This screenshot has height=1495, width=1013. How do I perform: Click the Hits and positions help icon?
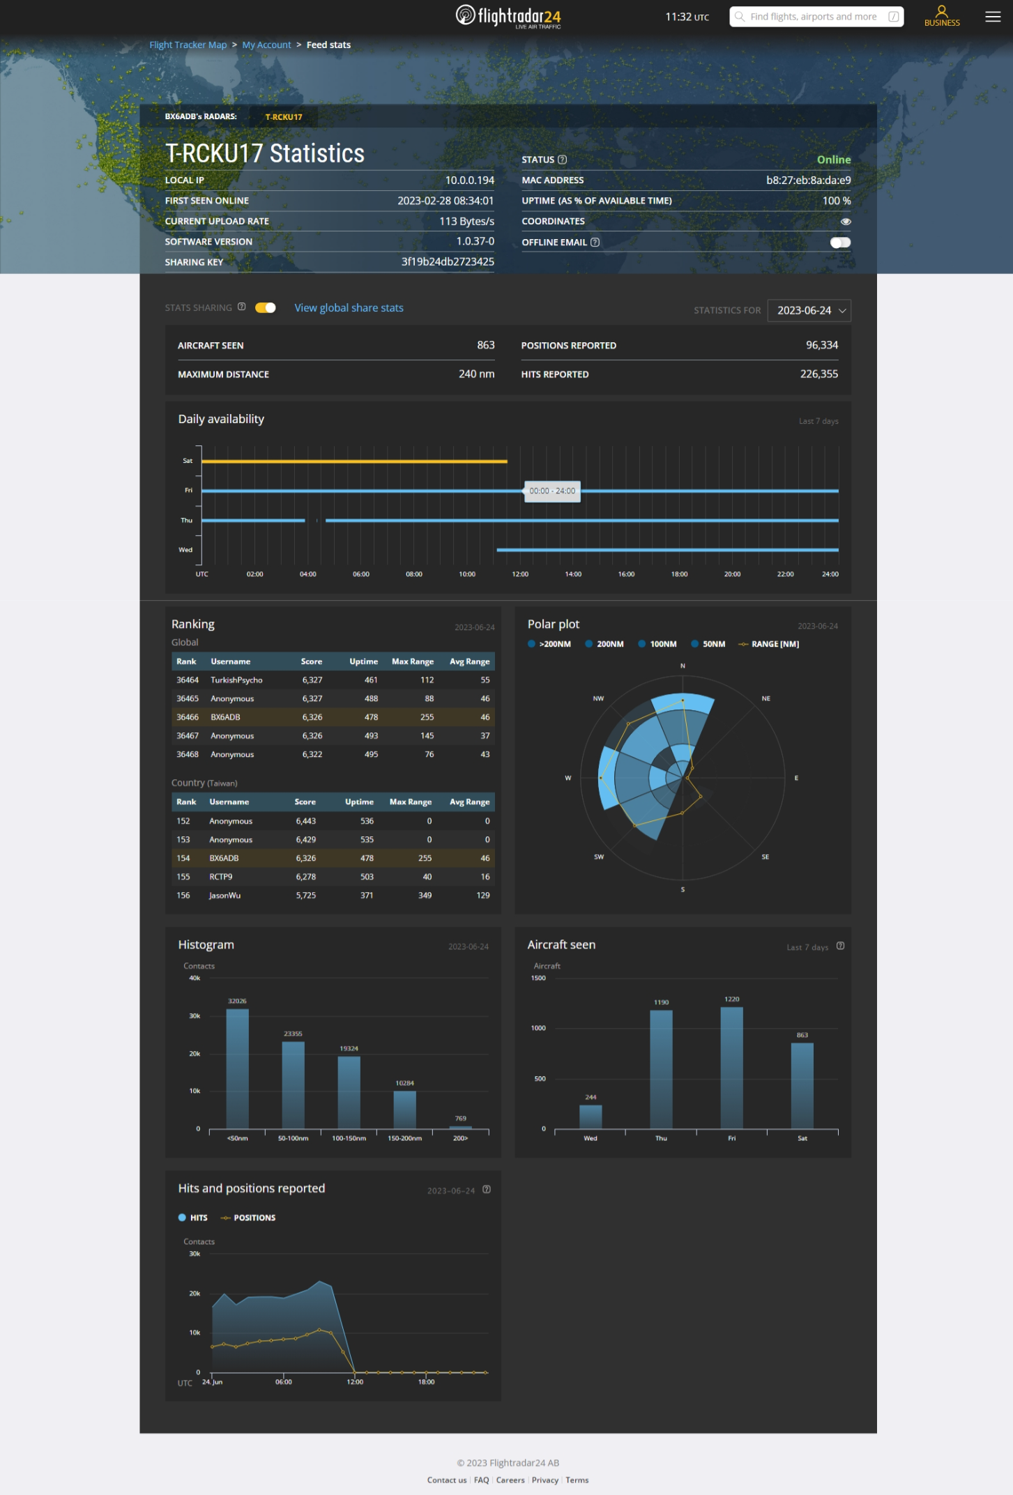487,1190
